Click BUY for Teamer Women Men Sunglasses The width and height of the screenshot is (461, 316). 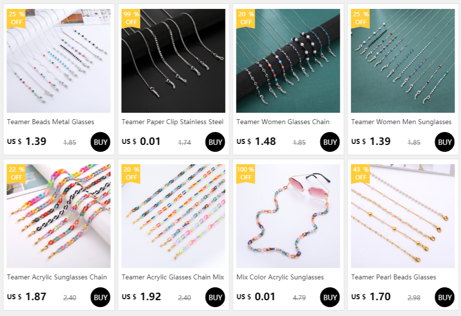pyautogui.click(x=444, y=142)
